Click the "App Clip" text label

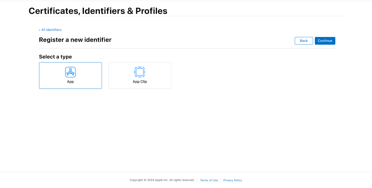(140, 82)
